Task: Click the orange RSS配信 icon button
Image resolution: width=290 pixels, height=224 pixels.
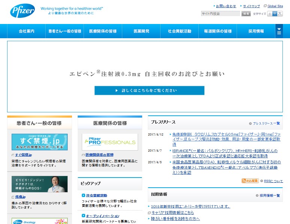Action: coord(250,181)
